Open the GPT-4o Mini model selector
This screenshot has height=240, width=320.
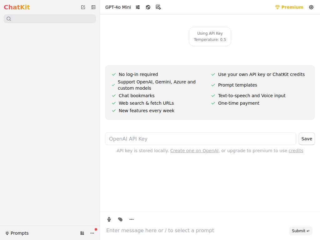click(x=118, y=7)
